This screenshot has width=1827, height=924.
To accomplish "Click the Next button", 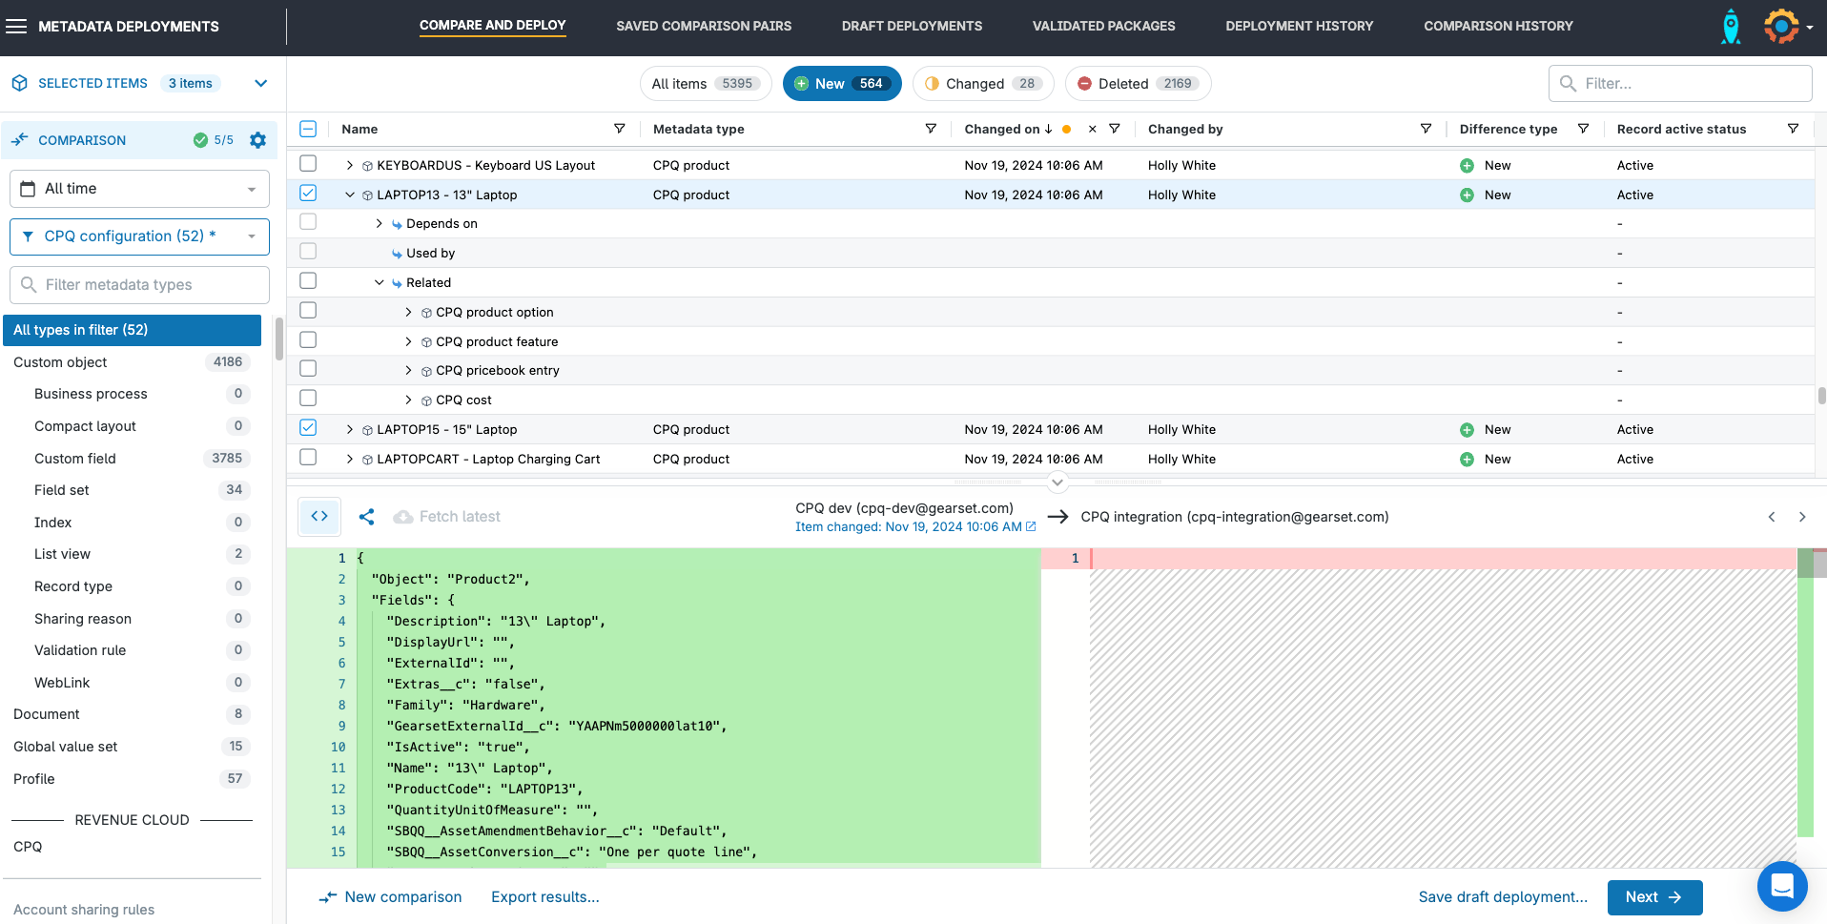I will [x=1653, y=897].
